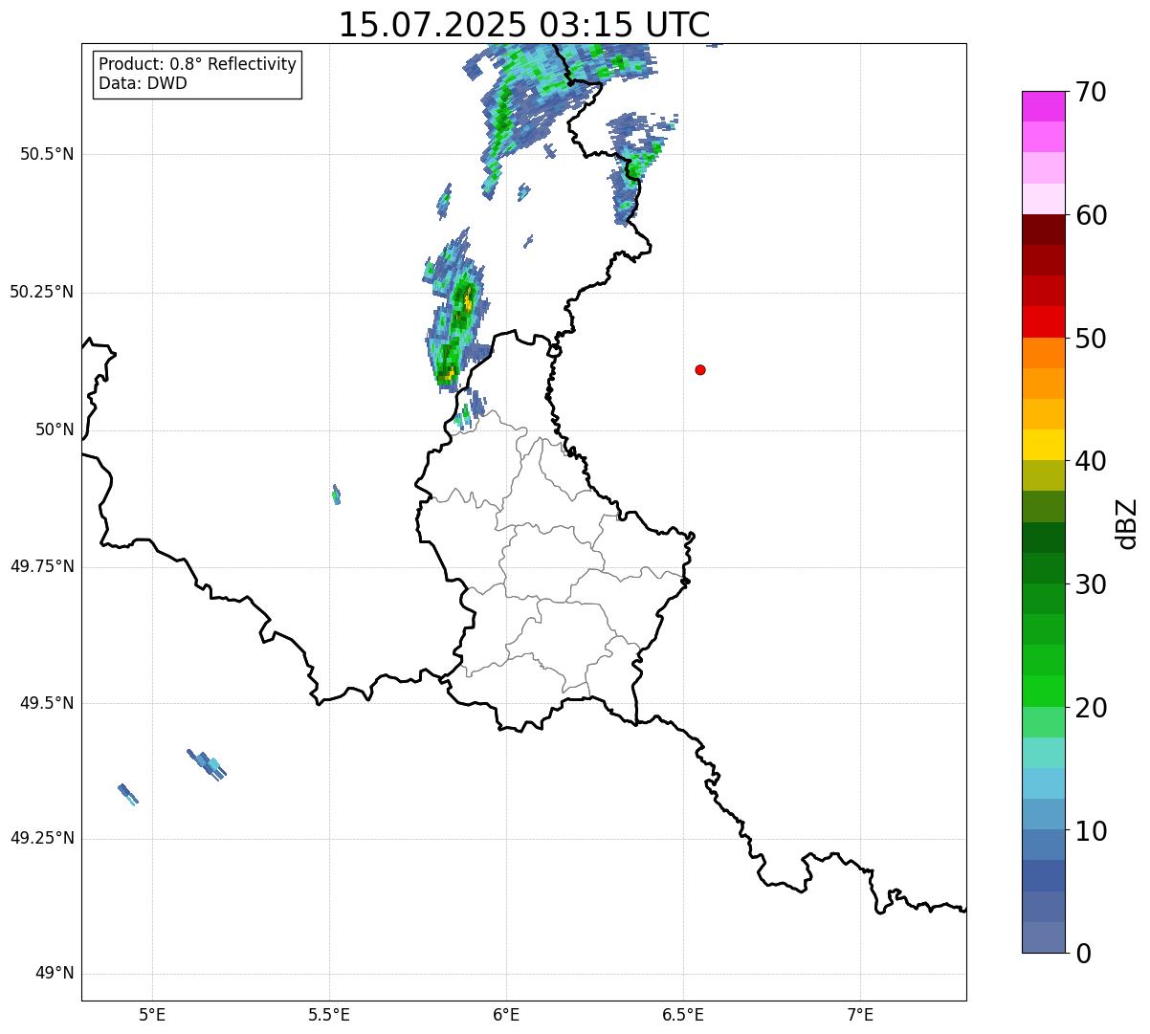Click the bright green colorbar swatch above 20
The image size is (1150, 1034).
click(1044, 692)
